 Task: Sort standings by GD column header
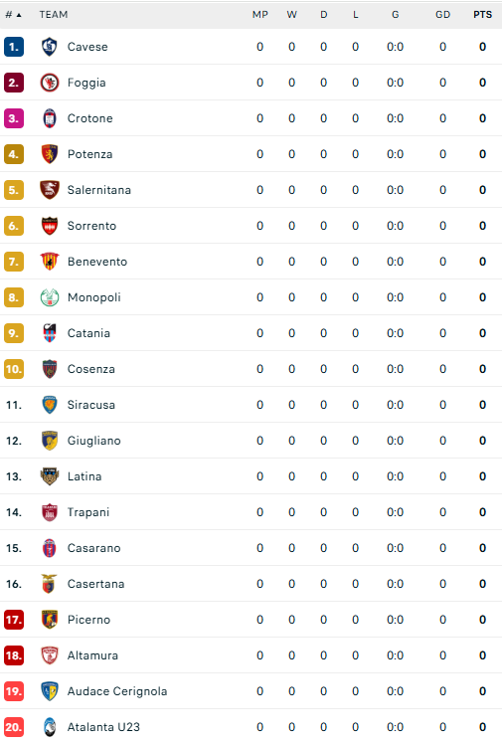pyautogui.click(x=442, y=15)
